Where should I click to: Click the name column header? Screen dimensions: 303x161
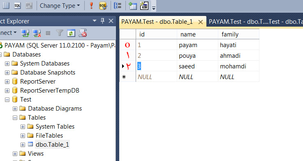pyautogui.click(x=197, y=34)
